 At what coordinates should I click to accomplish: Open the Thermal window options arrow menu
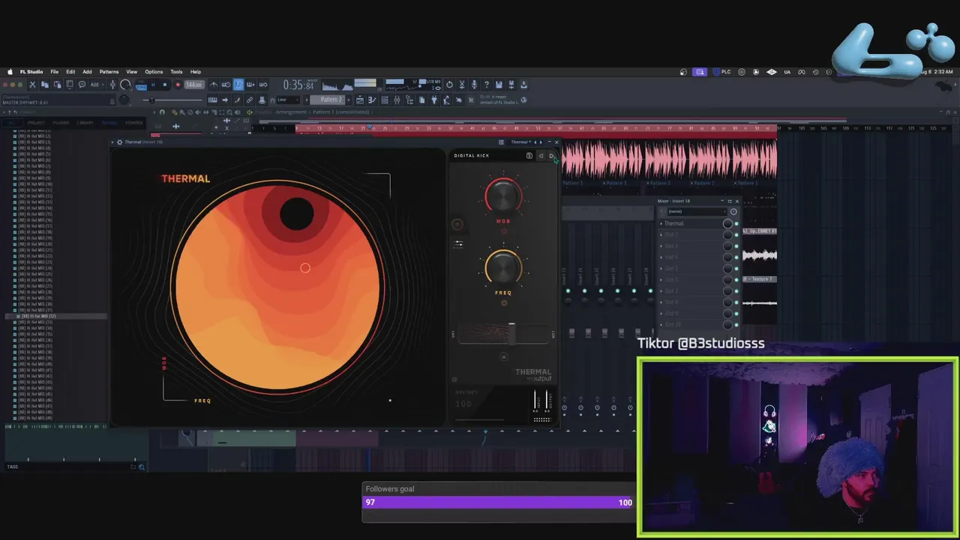click(x=112, y=142)
